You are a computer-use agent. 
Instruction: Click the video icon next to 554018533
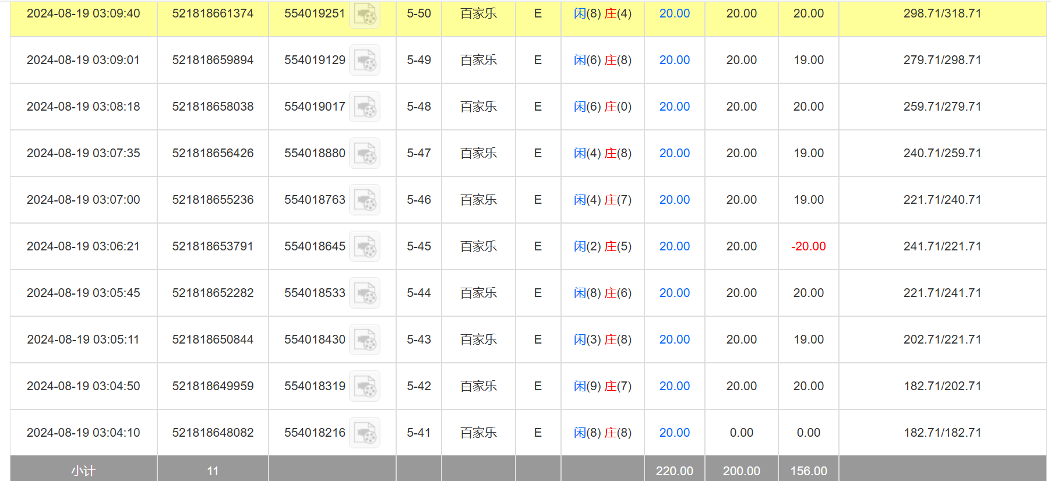(365, 293)
